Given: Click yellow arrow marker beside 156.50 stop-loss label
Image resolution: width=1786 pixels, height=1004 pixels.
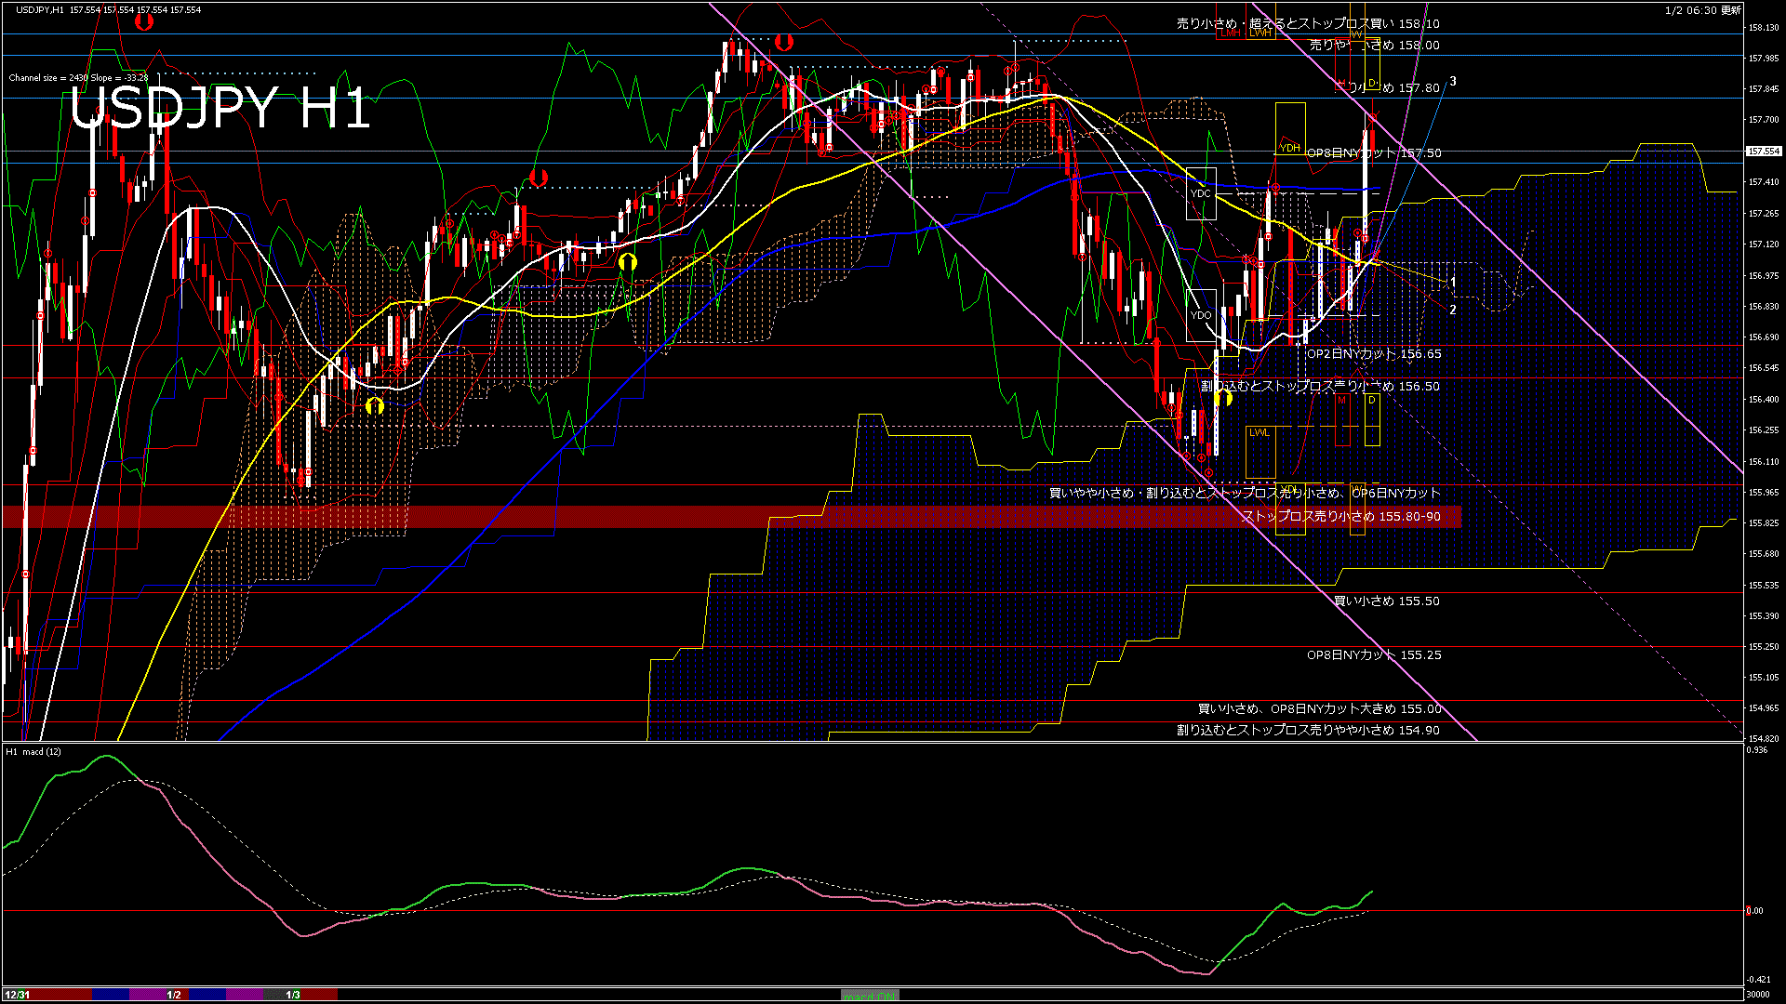Looking at the screenshot, I should (x=1223, y=399).
